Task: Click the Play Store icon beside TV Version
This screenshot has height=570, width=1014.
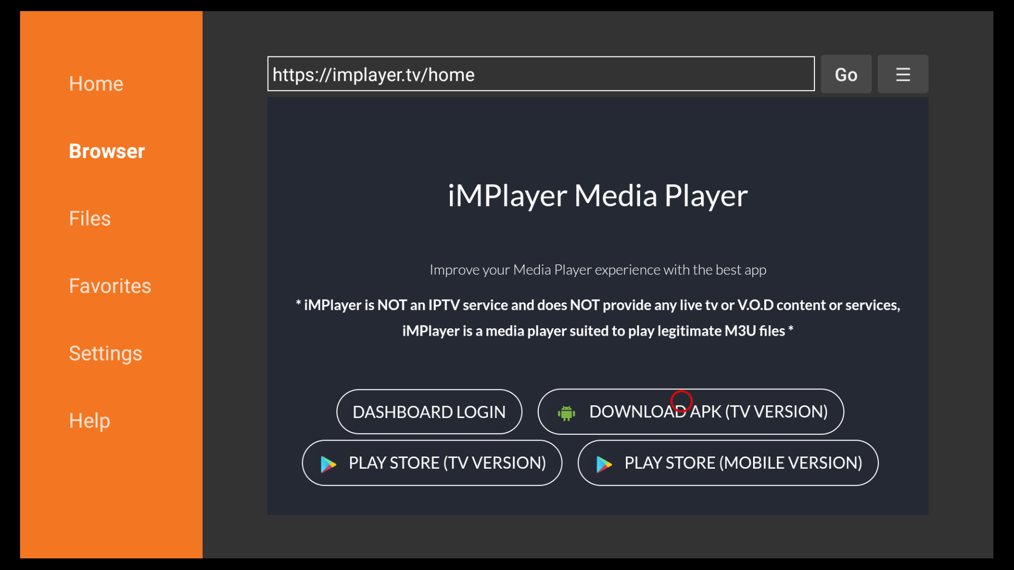Action: (x=328, y=464)
